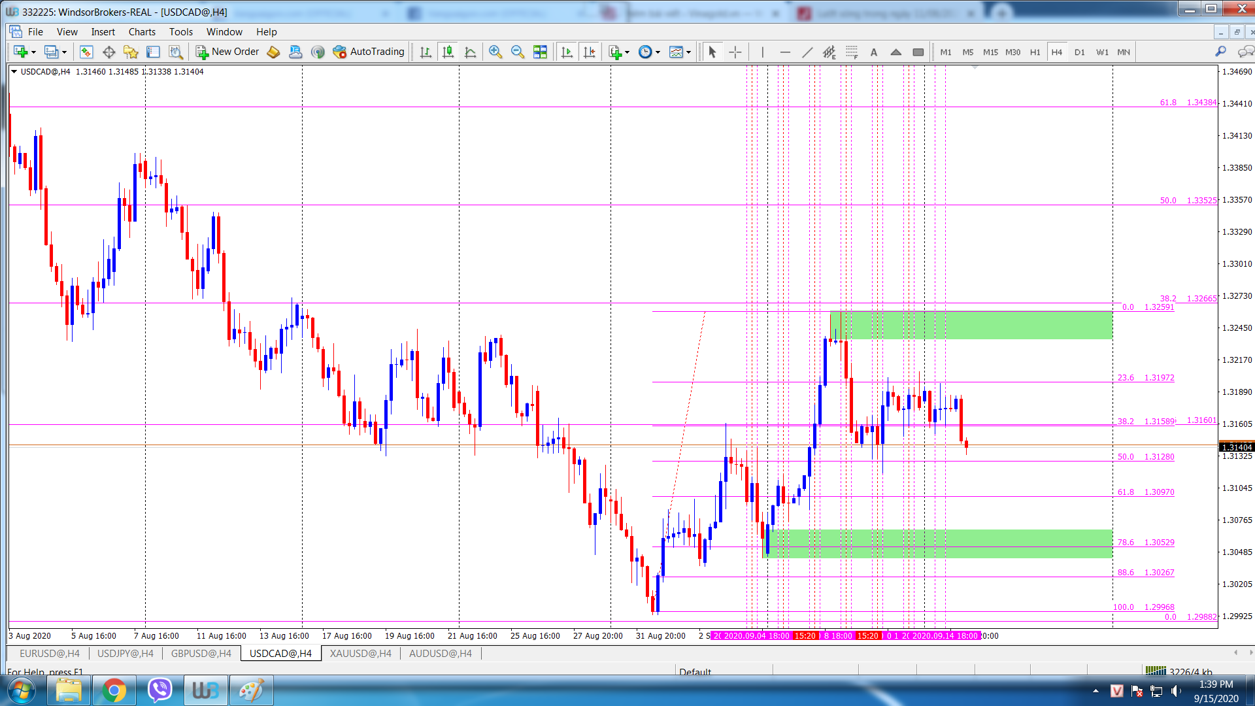This screenshot has width=1255, height=706.
Task: Click the 1.31404 current price label
Action: (x=1237, y=447)
